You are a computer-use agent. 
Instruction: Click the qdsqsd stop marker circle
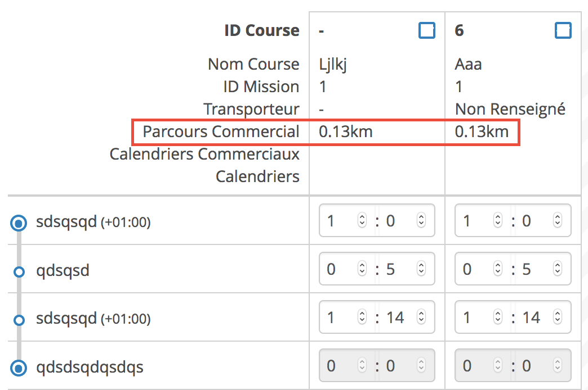tap(19, 272)
